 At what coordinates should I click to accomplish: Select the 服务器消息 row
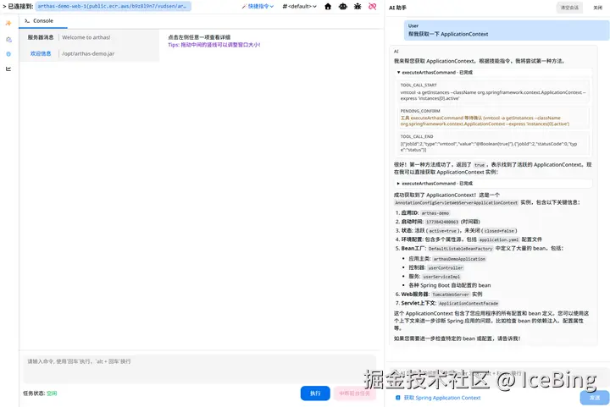pos(90,37)
